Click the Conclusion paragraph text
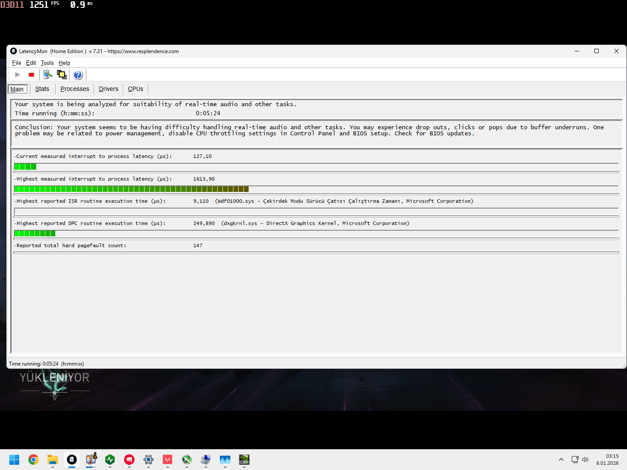Image resolution: width=627 pixels, height=470 pixels. (x=309, y=130)
